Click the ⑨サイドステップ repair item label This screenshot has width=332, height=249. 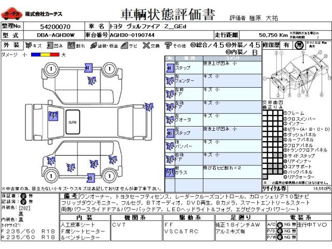(x=299, y=156)
